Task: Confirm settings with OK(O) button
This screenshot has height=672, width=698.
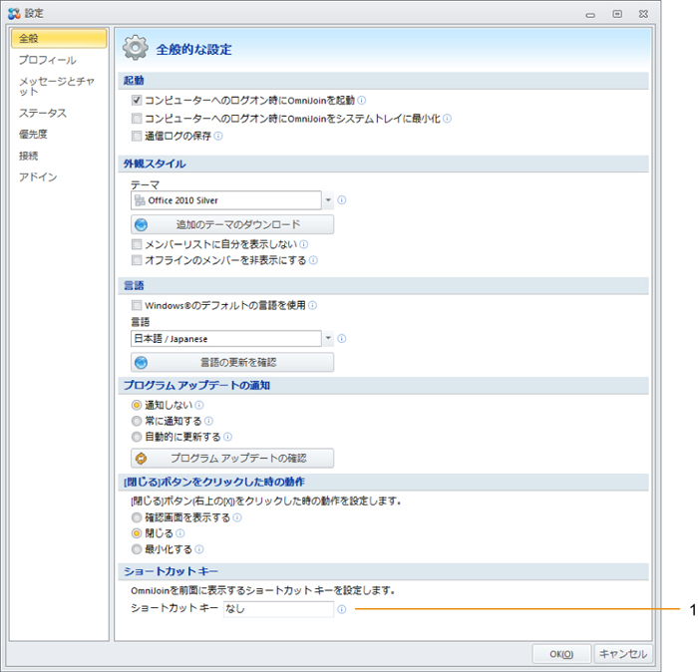Action: (x=561, y=654)
